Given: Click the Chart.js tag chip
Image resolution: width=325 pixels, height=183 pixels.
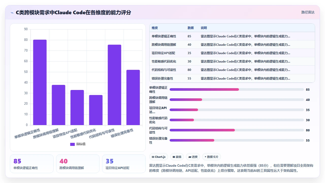Looking at the screenshot, I should 158,157.
